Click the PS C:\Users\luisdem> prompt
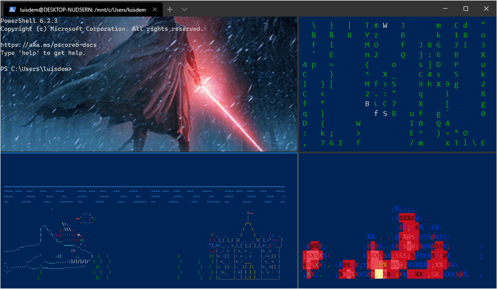Image resolution: width=497 pixels, height=289 pixels. coord(36,69)
